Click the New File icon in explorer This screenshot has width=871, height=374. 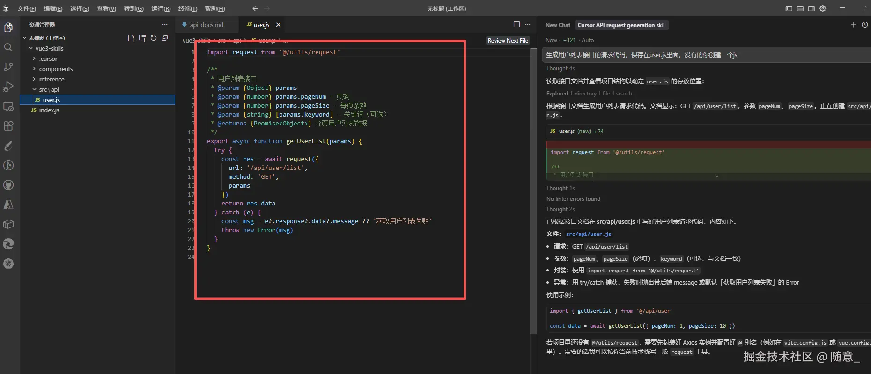pos(131,38)
